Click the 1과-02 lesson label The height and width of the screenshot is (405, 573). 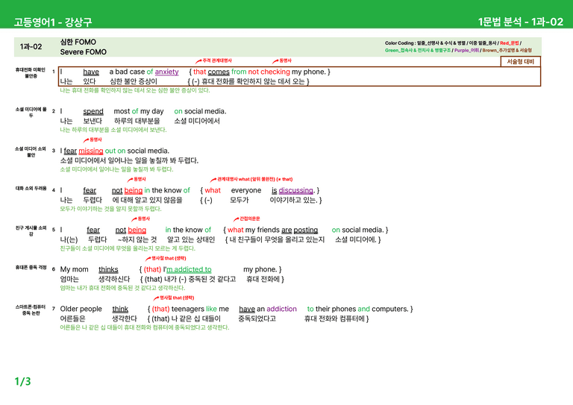pyautogui.click(x=31, y=47)
